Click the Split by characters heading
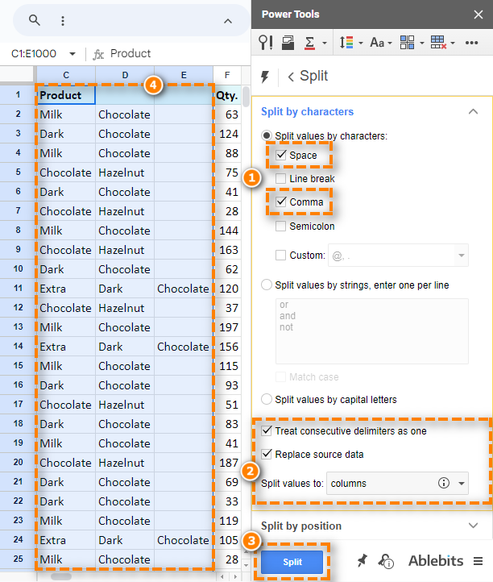This screenshot has height=582, width=493. pyautogui.click(x=307, y=112)
